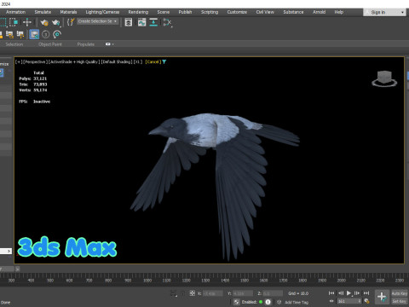Open Create Selection Set dropdown
The image size is (409, 307).
point(98,21)
